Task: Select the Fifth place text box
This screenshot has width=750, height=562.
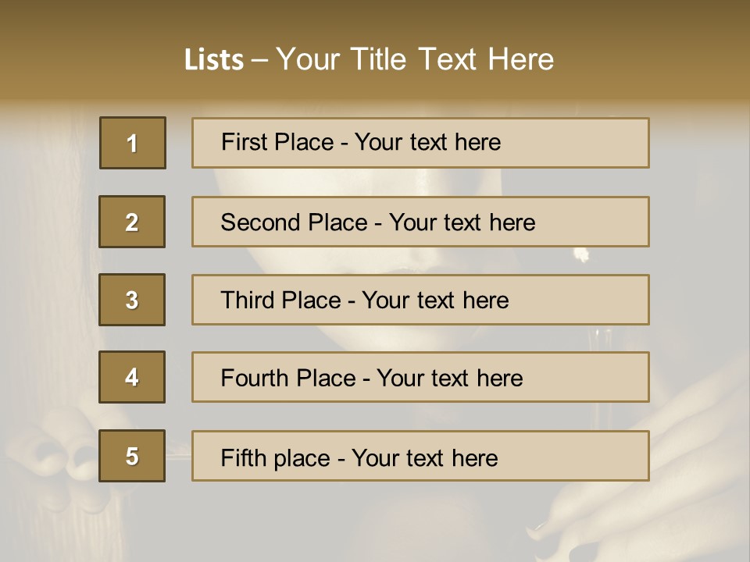Action: [x=420, y=456]
